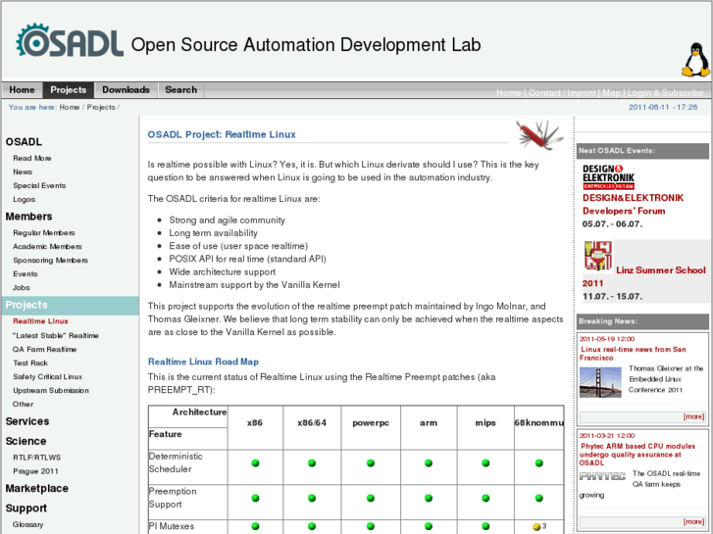
Task: Open Prague 2011 page
Action: pyautogui.click(x=35, y=471)
